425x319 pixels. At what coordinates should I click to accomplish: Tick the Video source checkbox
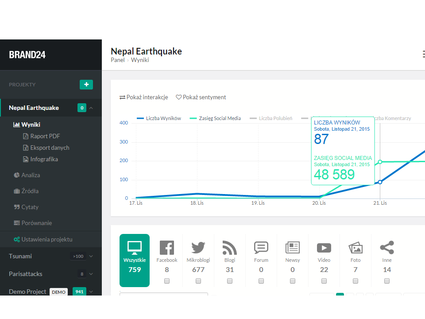[x=324, y=281]
